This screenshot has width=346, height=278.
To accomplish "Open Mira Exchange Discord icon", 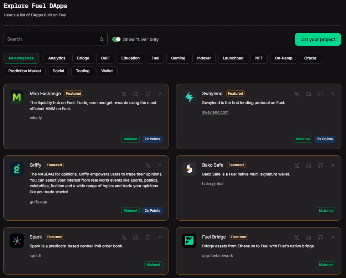I will coord(136,94).
